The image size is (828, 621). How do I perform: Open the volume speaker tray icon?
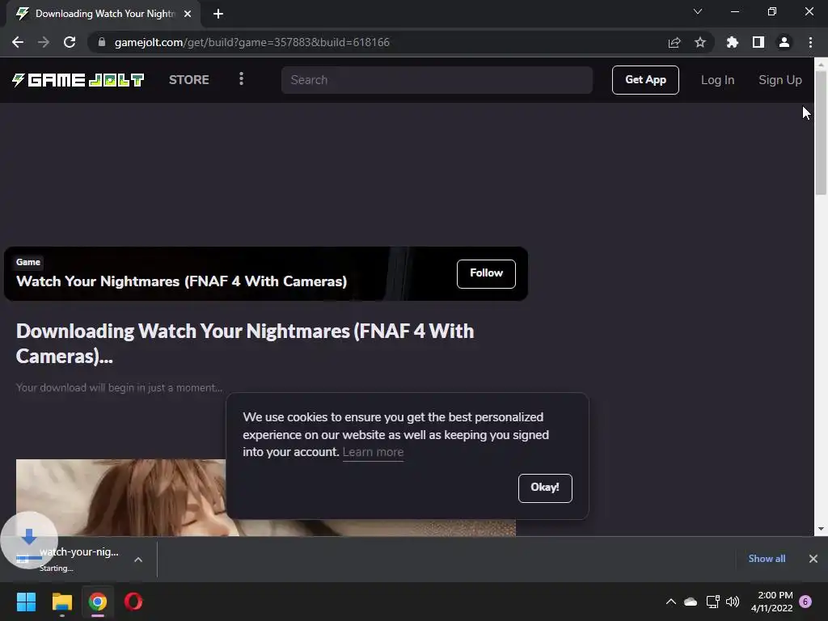[x=733, y=602]
